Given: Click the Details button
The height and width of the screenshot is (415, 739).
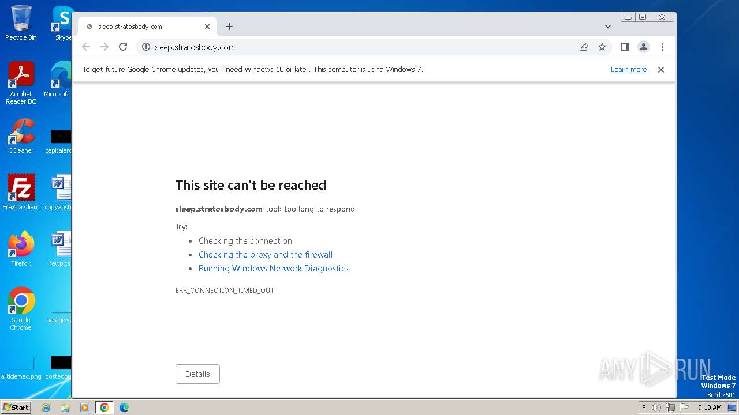Looking at the screenshot, I should click(197, 374).
